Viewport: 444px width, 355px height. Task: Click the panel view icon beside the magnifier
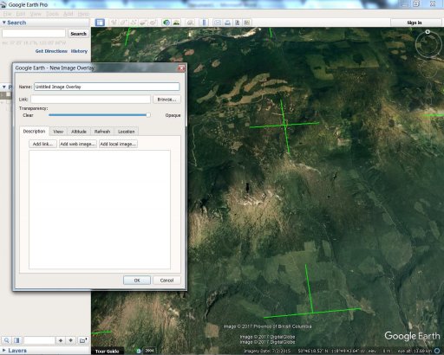[16, 340]
